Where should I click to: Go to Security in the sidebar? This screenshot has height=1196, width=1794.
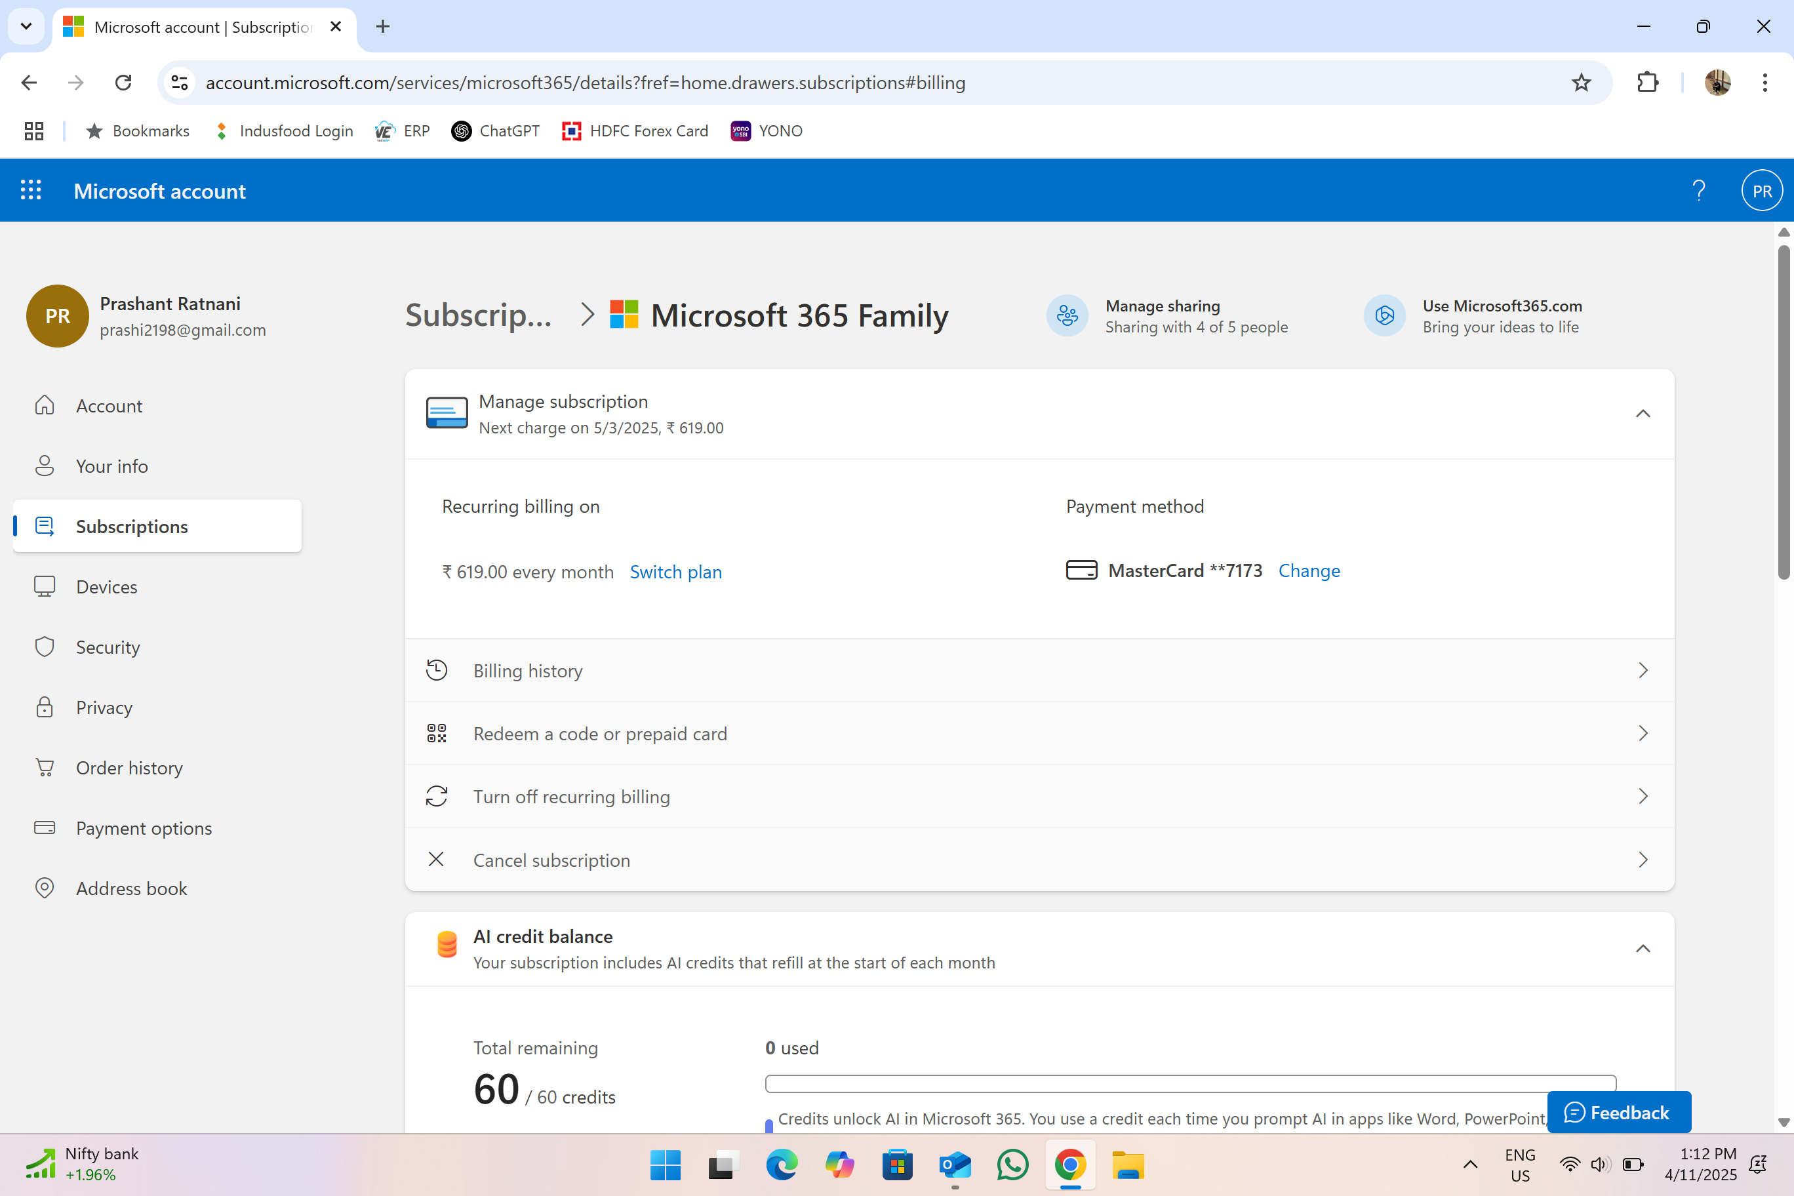coord(157,647)
